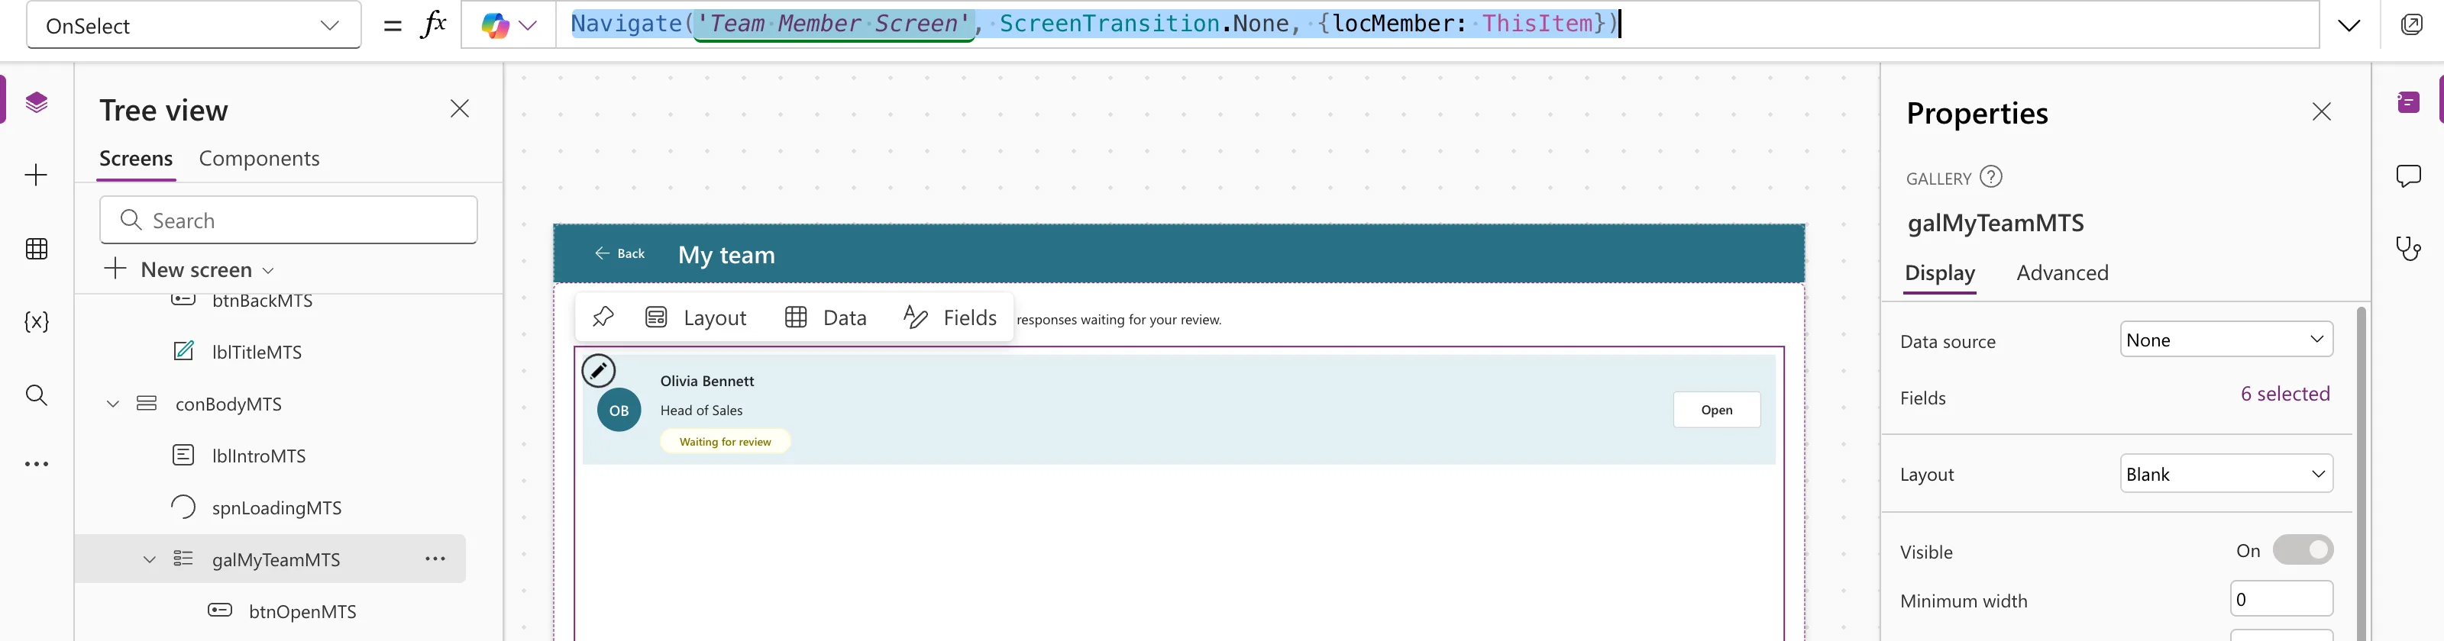2444x641 pixels.
Task: Open the Data source dropdown
Action: [x=2226, y=340]
